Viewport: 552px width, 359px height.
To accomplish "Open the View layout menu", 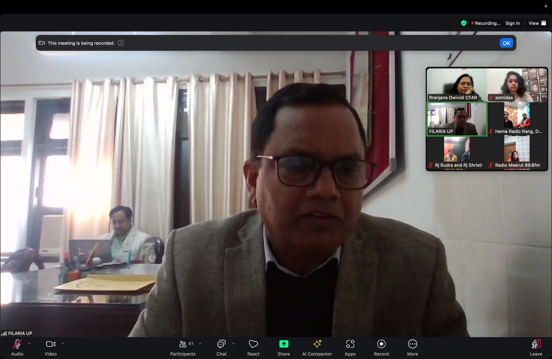I will [x=537, y=23].
